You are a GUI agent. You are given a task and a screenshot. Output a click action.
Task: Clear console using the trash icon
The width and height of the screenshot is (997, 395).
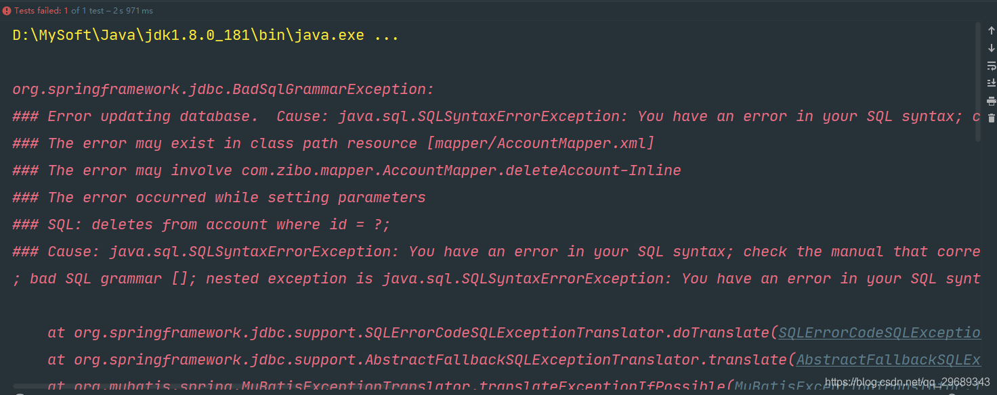click(991, 118)
